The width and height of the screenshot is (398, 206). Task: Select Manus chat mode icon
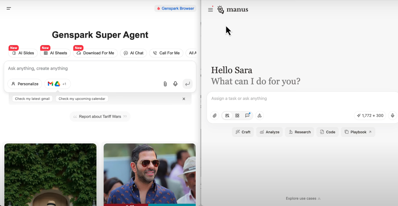[247, 115]
